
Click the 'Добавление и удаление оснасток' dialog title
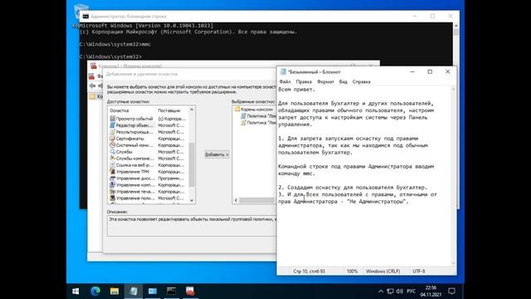click(x=142, y=74)
